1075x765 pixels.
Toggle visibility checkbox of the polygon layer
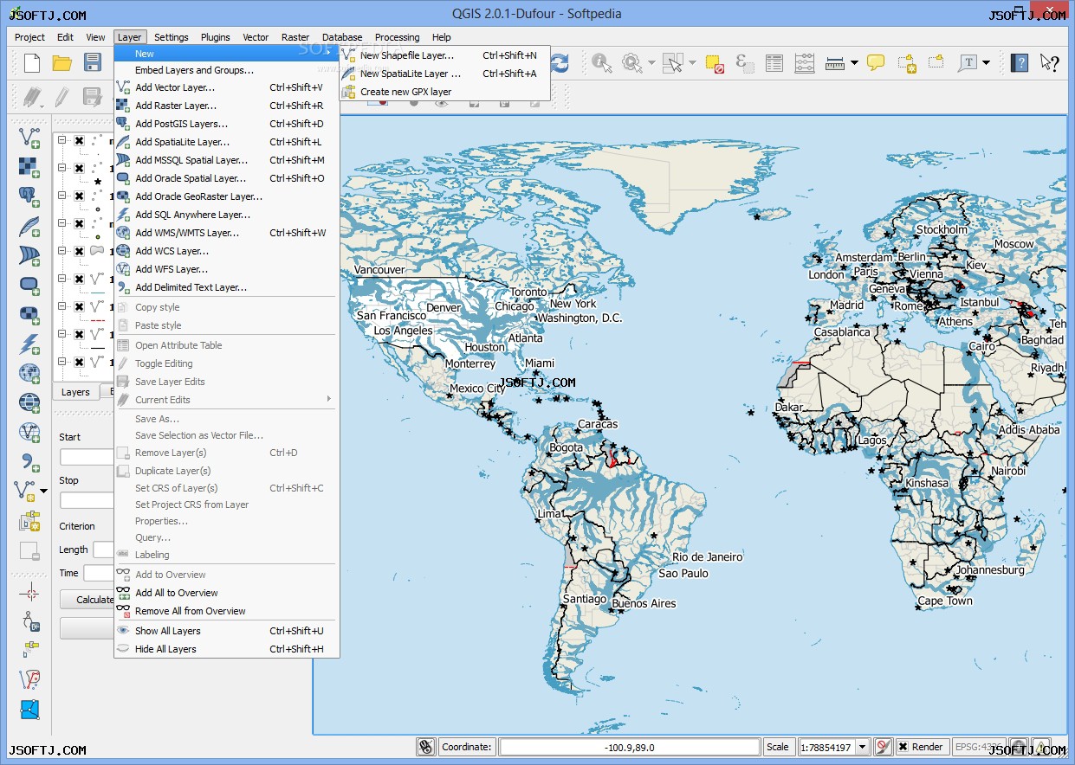tap(79, 251)
